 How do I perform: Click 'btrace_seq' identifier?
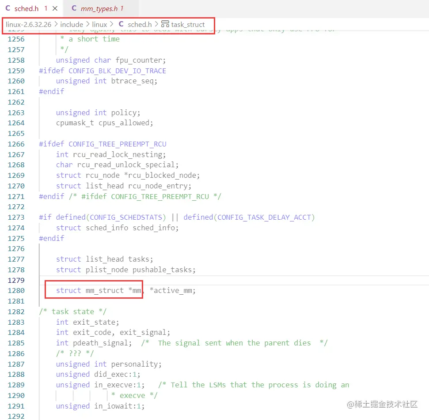[x=133, y=81]
